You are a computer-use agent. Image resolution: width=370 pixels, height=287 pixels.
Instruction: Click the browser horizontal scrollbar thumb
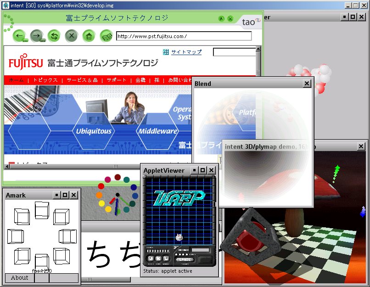click(116, 167)
